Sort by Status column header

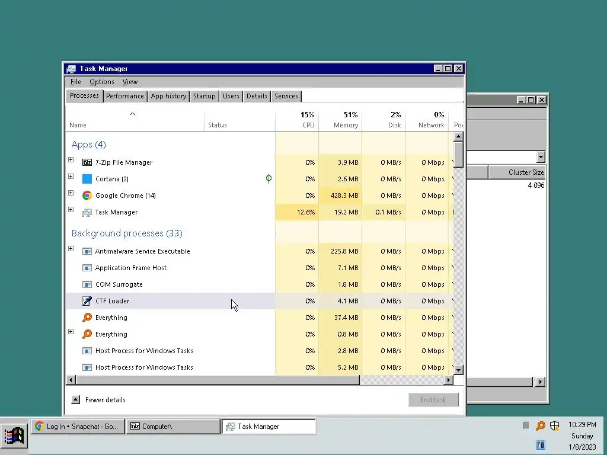tap(239, 120)
